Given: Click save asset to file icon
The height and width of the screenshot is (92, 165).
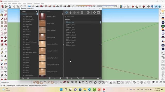Looking at the screenshot, I should click(78, 78).
